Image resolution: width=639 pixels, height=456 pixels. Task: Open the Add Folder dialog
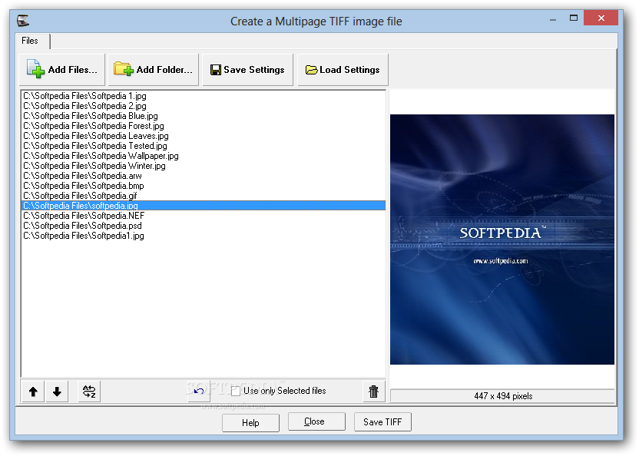point(154,70)
